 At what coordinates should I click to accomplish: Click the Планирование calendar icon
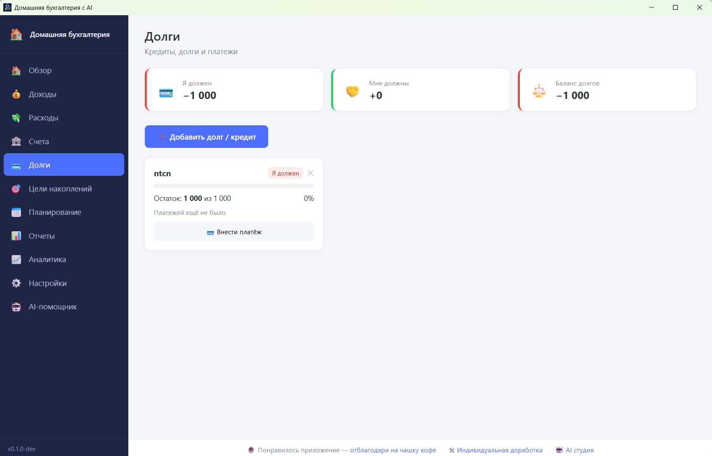[x=16, y=212]
